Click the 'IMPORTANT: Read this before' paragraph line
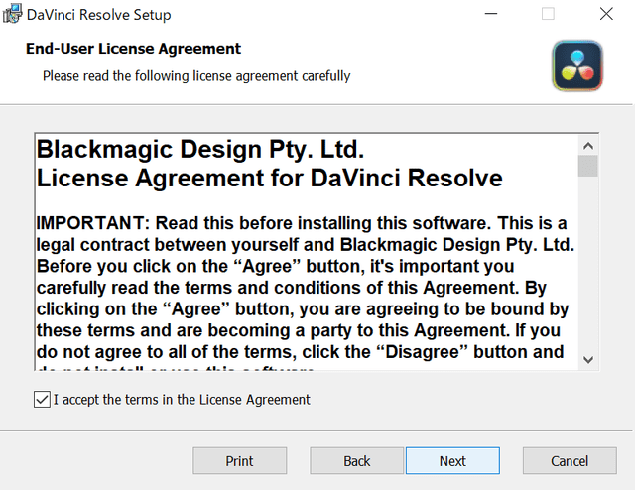Image resolution: width=635 pixels, height=490 pixels. pos(302,223)
